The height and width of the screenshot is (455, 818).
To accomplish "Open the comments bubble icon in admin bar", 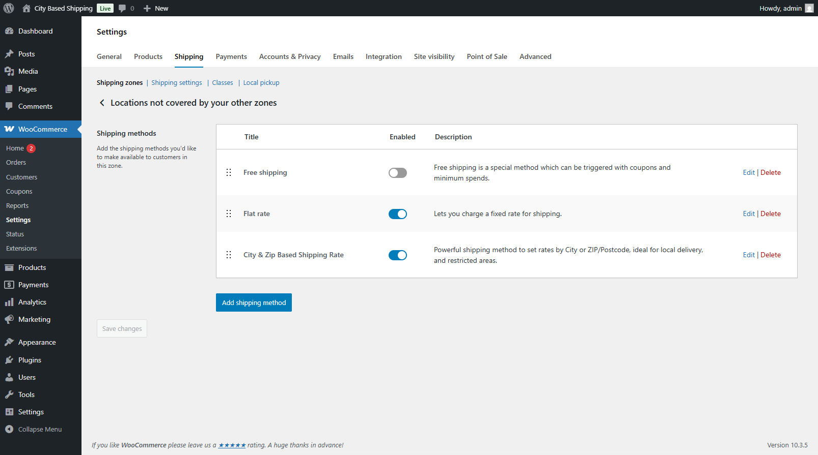I will click(x=122, y=8).
